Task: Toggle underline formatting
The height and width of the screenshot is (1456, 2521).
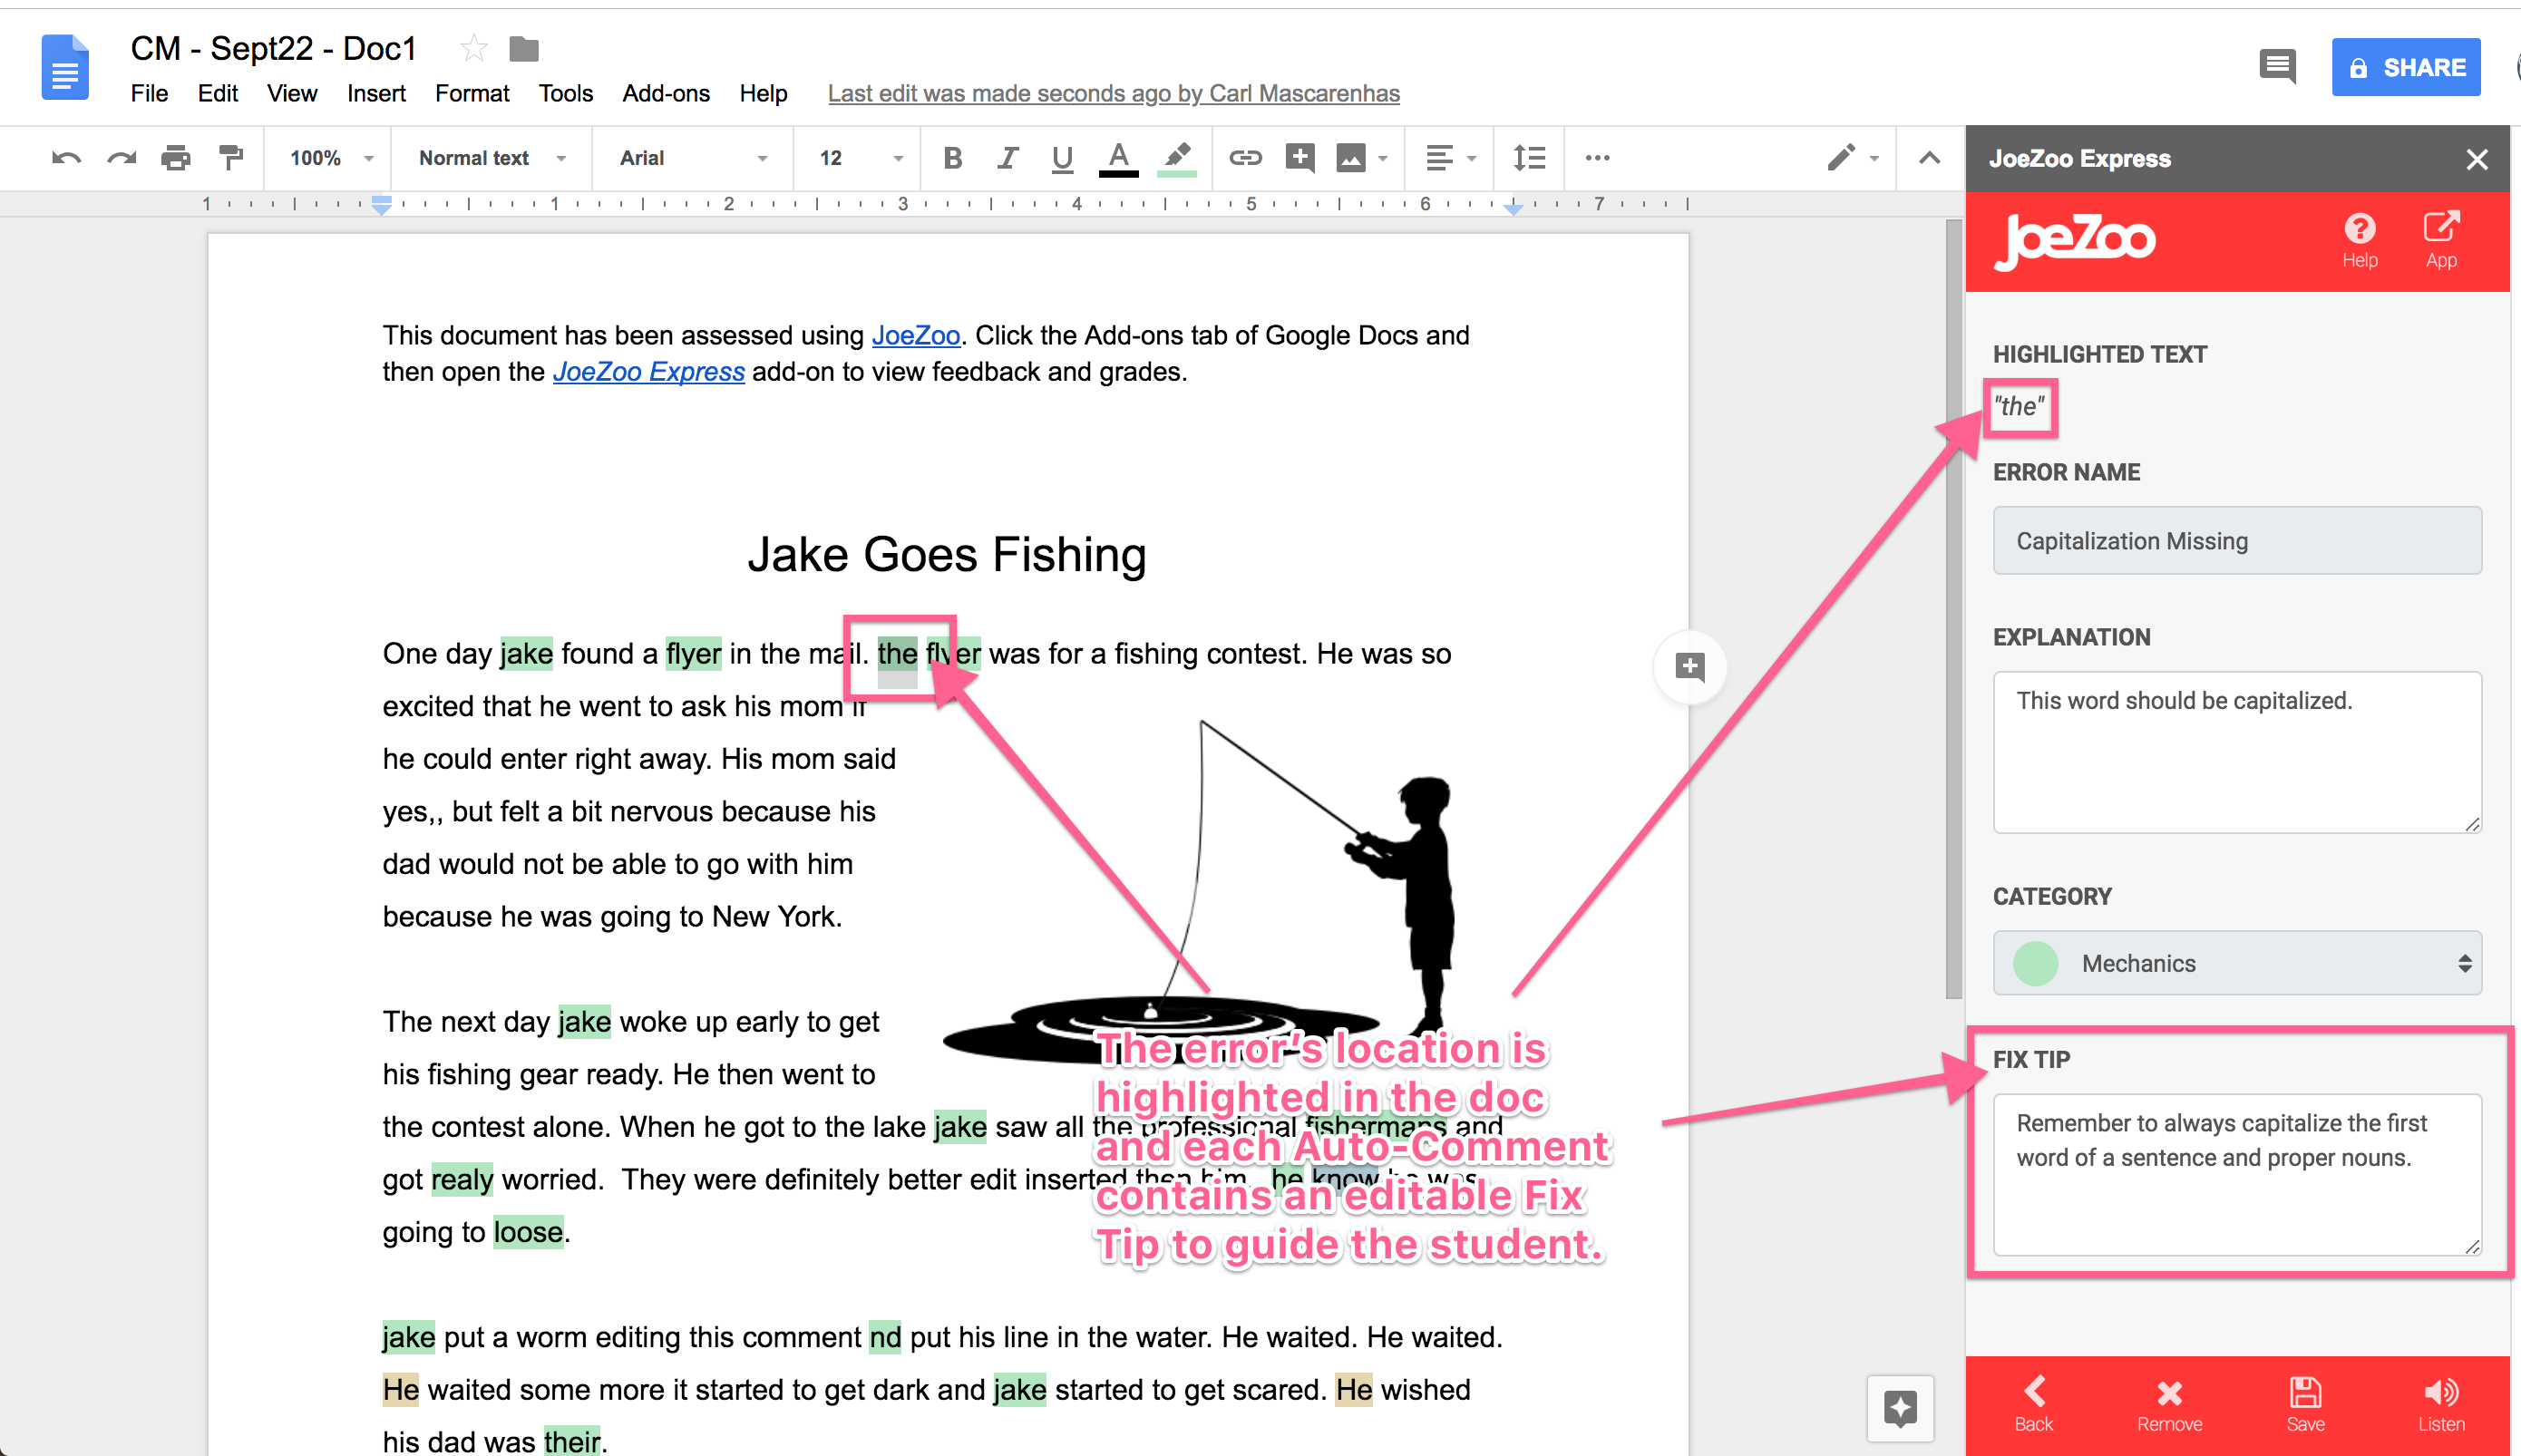Action: [1062, 158]
